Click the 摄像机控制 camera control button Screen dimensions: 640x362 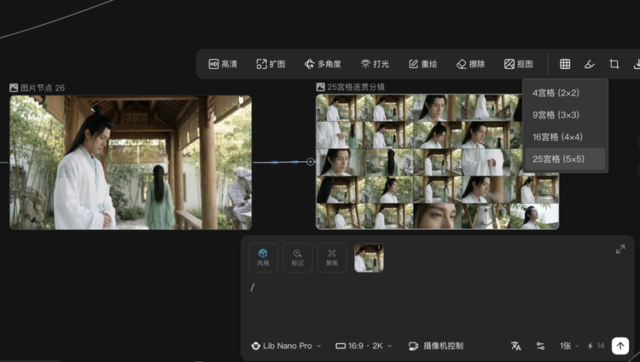(436, 346)
